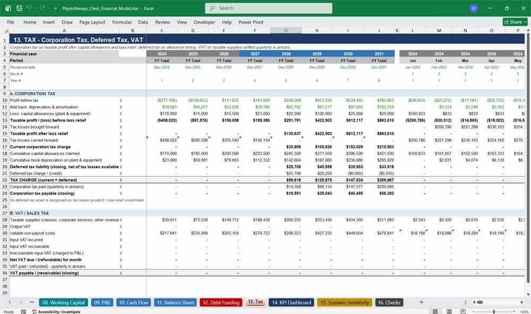This screenshot has width=531, height=314.
Task: Click the '13. TAX - Corporation Tax, Deferred Tax, VAT' title
Action: (78, 40)
